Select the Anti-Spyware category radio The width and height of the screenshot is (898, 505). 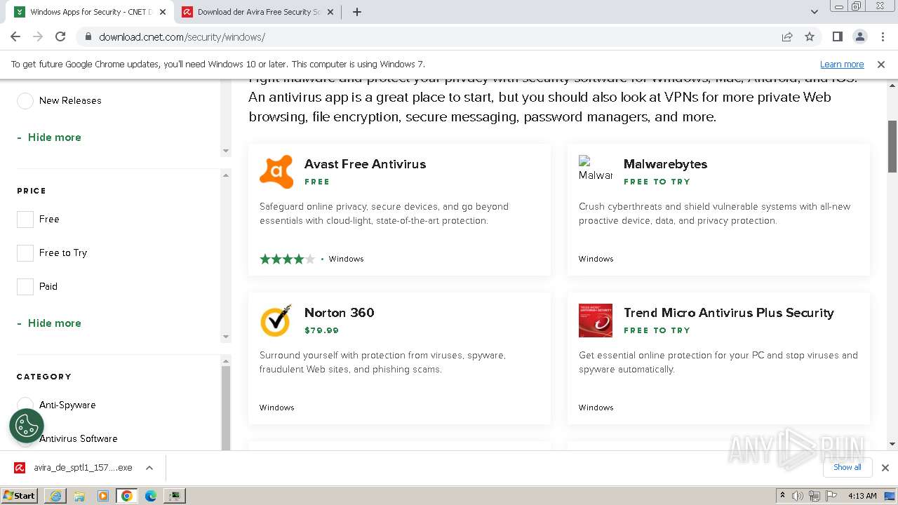[25, 405]
